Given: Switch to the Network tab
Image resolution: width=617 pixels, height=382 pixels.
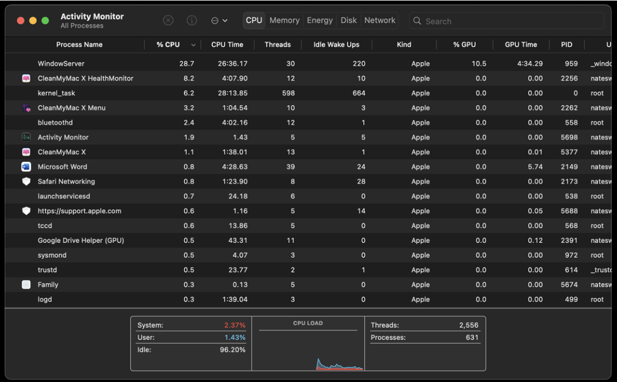Looking at the screenshot, I should tap(380, 20).
